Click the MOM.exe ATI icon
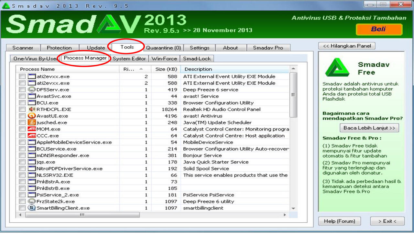The width and height of the screenshot is (414, 234). [x=32, y=129]
